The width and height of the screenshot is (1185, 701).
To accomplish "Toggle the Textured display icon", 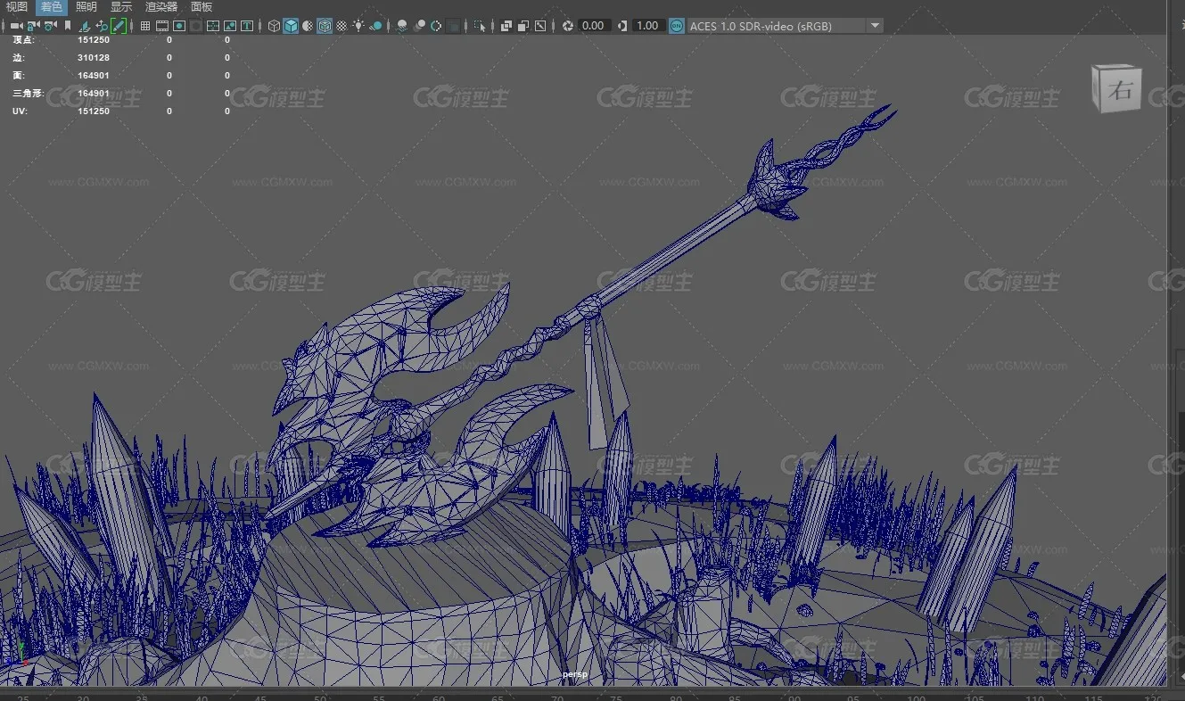I will [x=342, y=26].
